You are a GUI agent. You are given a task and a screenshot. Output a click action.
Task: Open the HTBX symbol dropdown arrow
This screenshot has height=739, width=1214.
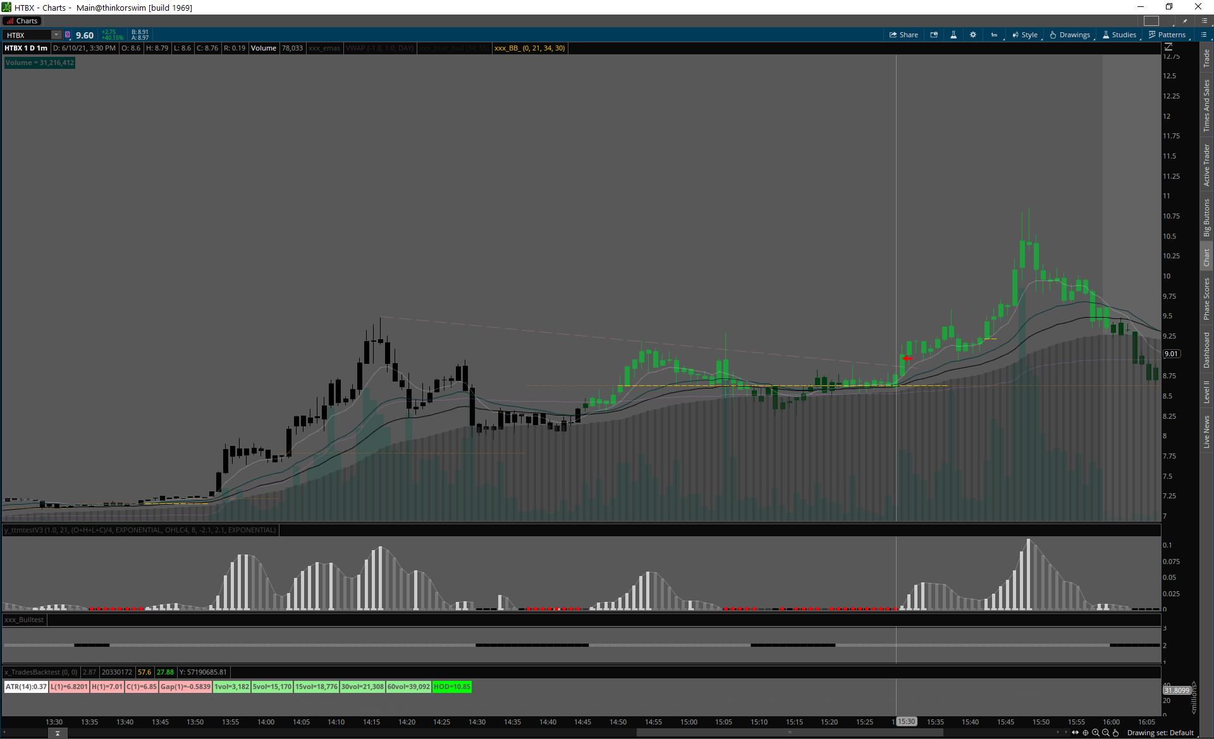[x=56, y=35]
